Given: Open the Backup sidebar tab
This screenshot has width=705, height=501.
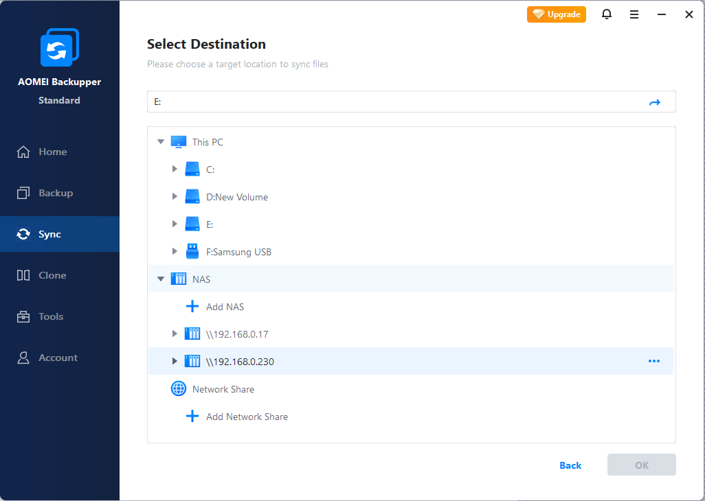Looking at the screenshot, I should 56,193.
